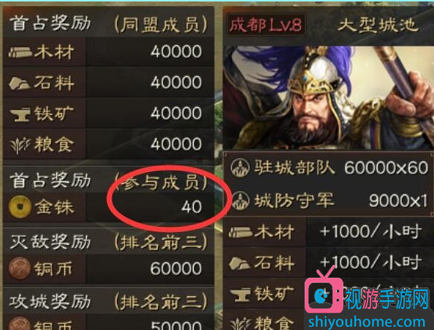Screen dimensions: 434x330
Task: Click the stone production icon on right panel
Action: pyautogui.click(x=239, y=263)
